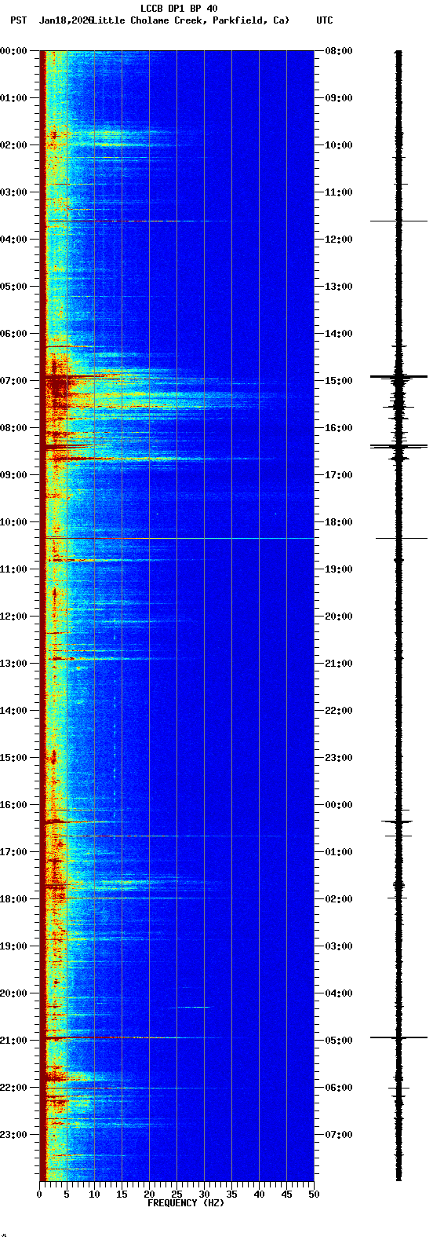Click the UTC time label '07:00'
The image size is (433, 1244).
[339, 1135]
